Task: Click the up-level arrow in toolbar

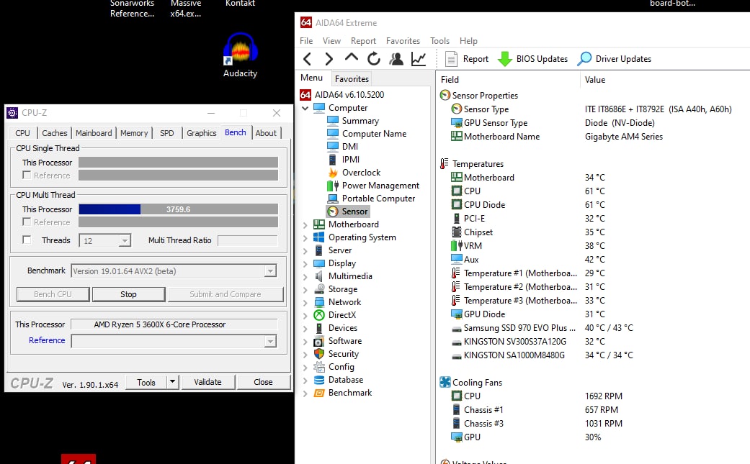Action: coord(352,59)
